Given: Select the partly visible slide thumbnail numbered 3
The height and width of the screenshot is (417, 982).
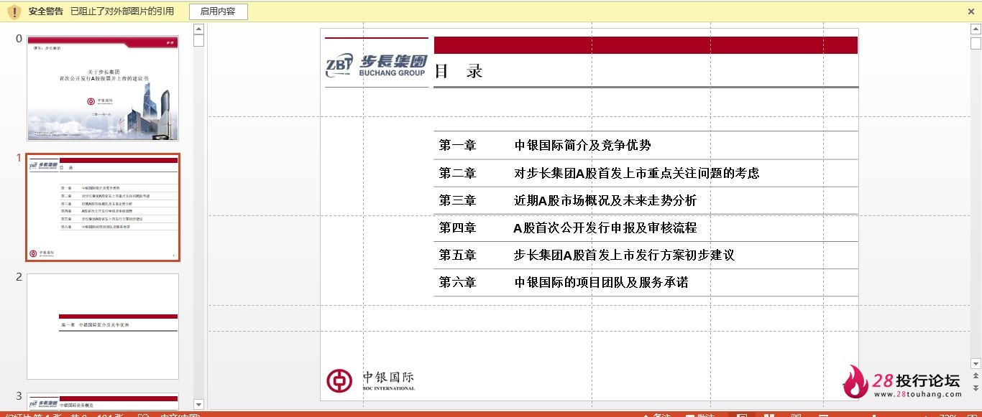Looking at the screenshot, I should click(103, 402).
